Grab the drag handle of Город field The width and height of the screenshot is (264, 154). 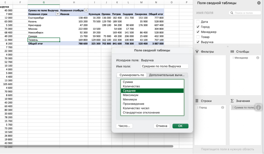[x=198, y=107]
